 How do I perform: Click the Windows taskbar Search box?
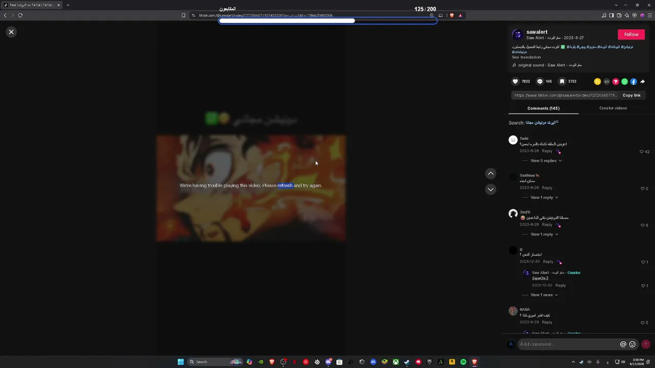(215, 362)
